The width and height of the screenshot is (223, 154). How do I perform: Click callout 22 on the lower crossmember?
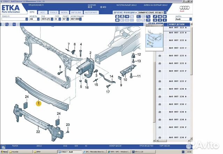pyautogui.click(x=38, y=132)
